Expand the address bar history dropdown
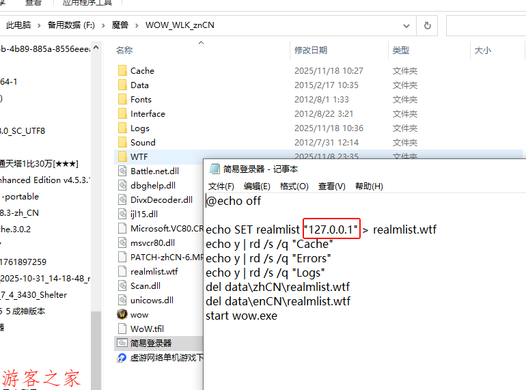 (408, 25)
